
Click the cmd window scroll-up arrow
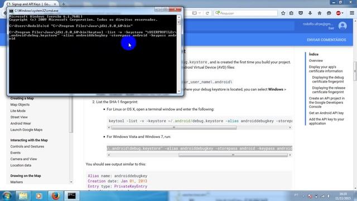(x=178, y=17)
